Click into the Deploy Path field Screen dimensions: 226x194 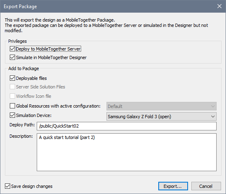tap(126, 126)
